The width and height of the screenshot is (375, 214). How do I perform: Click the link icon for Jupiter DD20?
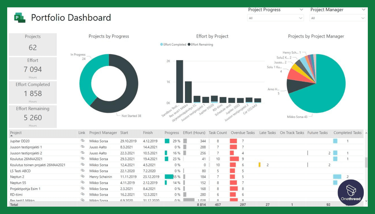point(82,141)
